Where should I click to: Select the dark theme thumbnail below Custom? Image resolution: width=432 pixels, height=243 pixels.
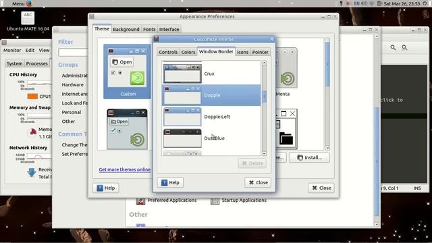127,129
